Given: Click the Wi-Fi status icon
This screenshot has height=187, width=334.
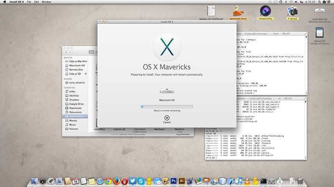Looking at the screenshot, I should click(x=291, y=2).
